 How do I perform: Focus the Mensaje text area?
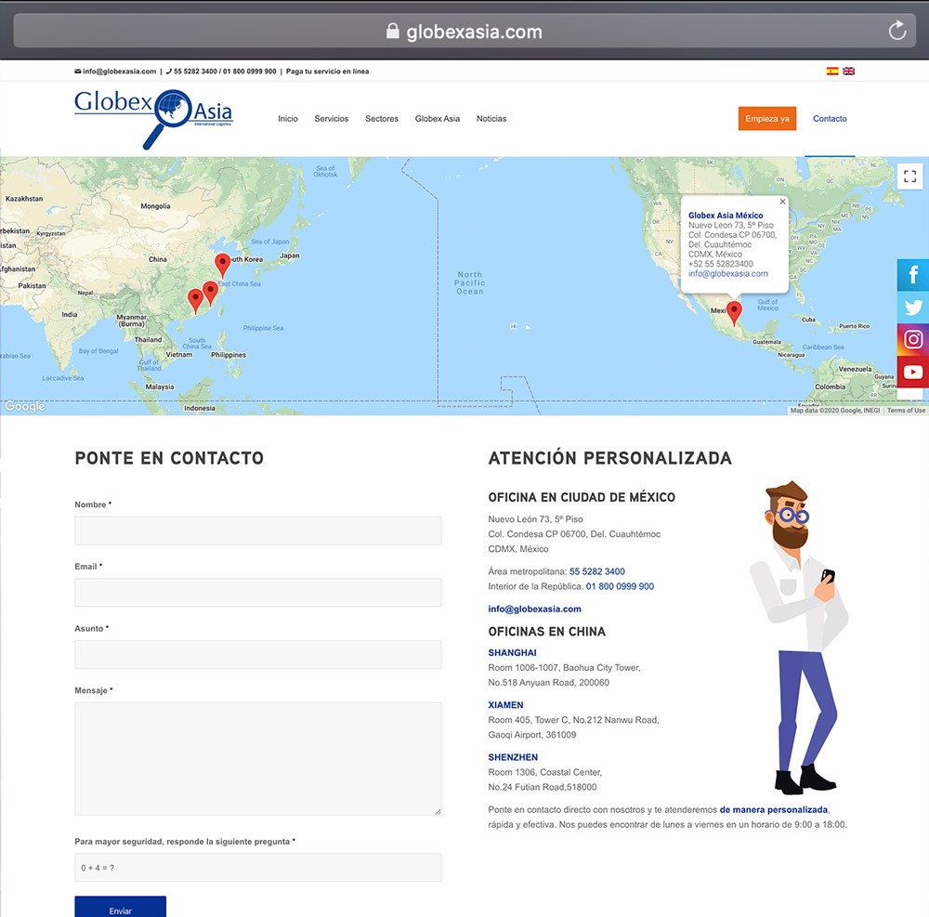point(257,759)
